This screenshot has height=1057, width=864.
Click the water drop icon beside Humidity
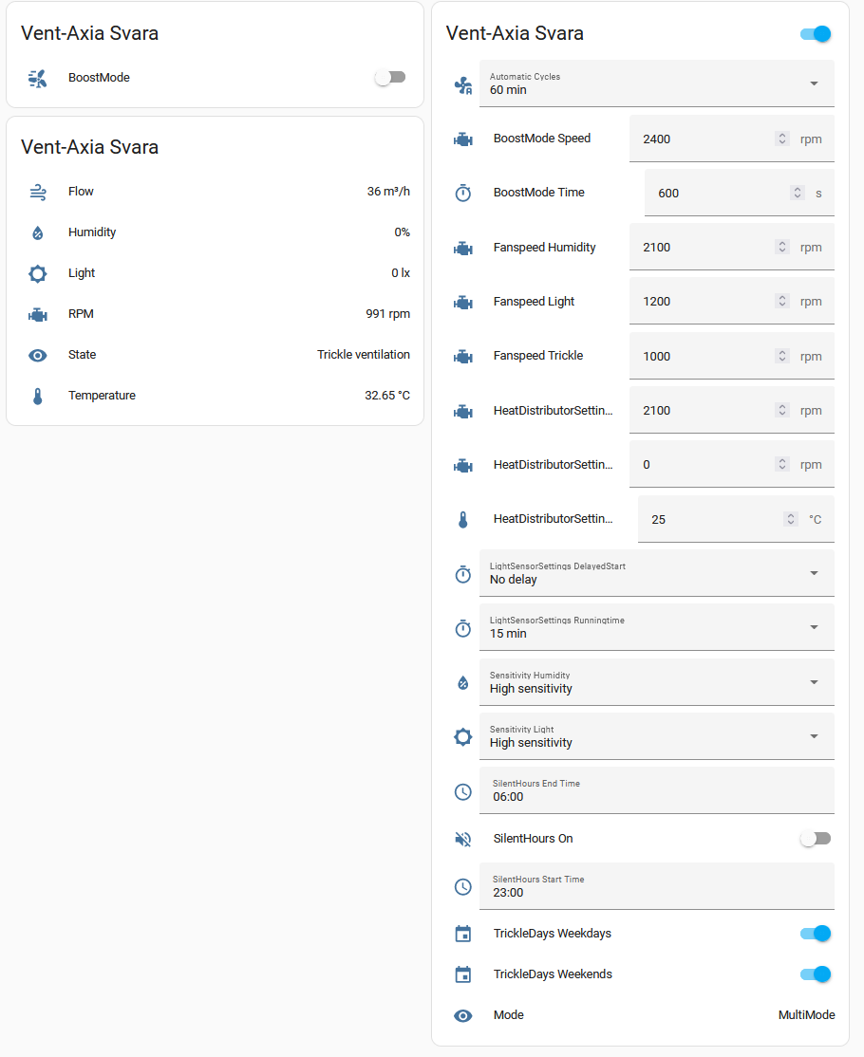click(38, 232)
